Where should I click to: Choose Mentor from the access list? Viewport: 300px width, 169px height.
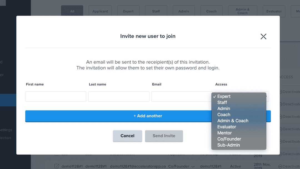tap(224, 133)
